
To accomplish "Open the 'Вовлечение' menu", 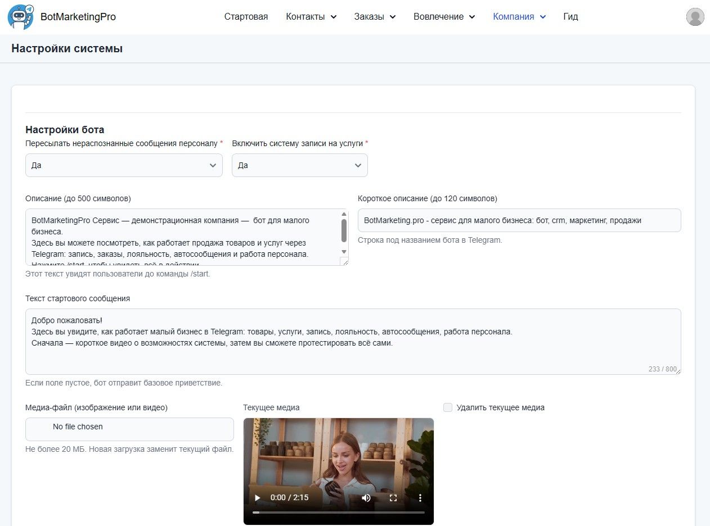I will click(x=444, y=17).
